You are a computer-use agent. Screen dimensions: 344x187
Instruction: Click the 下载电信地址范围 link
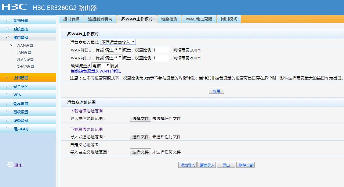tap(86, 111)
